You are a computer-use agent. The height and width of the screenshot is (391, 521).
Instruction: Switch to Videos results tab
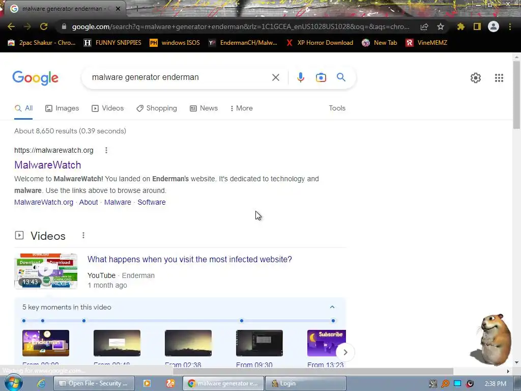108,108
